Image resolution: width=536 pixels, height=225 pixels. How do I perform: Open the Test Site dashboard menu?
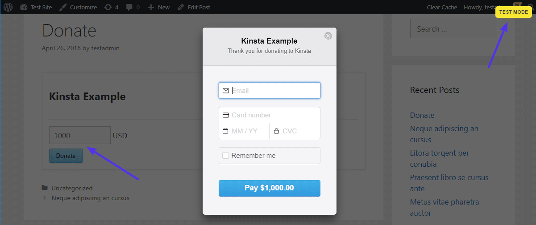coord(36,7)
